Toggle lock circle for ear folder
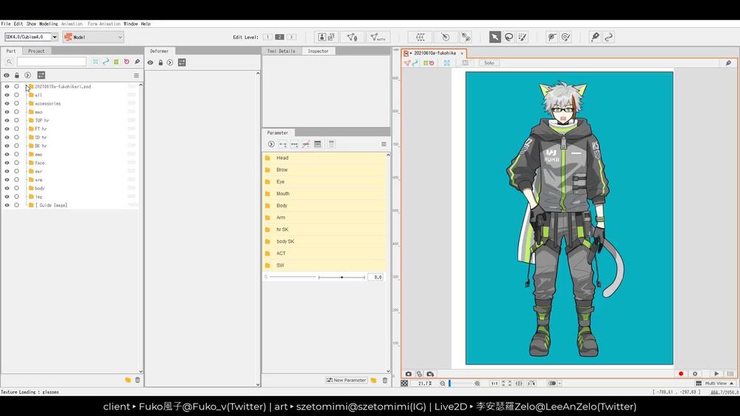 coord(16,172)
